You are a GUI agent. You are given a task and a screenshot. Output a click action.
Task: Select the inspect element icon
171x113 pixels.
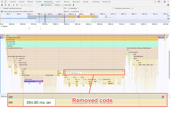[2, 2]
